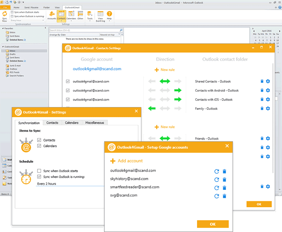This screenshot has width=282, height=232.
Task: Collapse the Outlook4Gmail folder tree
Action: click(3, 47)
